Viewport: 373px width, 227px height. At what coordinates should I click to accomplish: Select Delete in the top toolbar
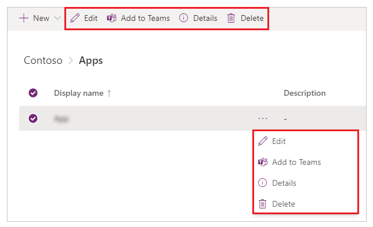pyautogui.click(x=252, y=18)
